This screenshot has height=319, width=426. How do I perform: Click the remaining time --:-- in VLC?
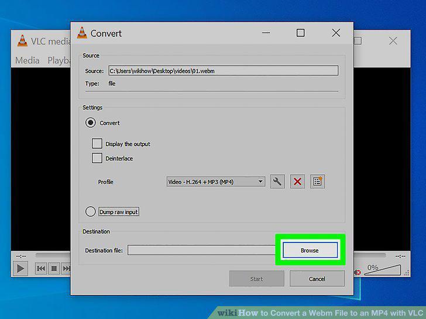pos(400,256)
